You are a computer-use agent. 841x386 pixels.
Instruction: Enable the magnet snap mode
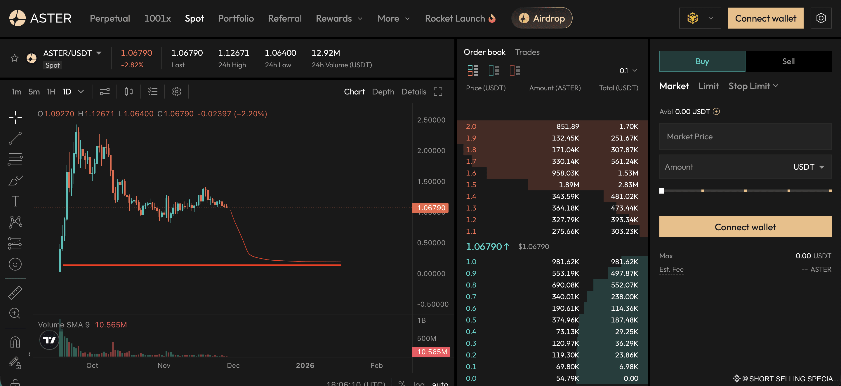pyautogui.click(x=15, y=342)
